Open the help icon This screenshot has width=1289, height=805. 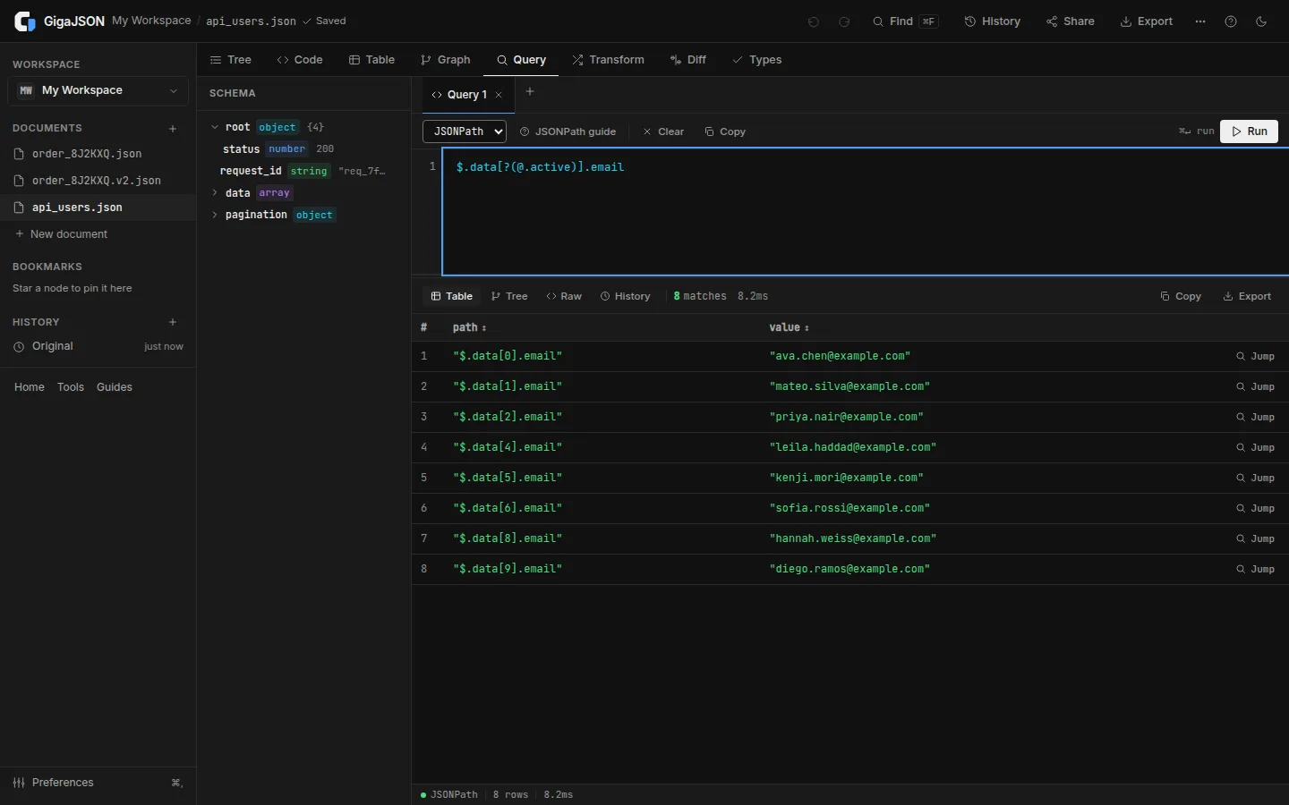1231,21
